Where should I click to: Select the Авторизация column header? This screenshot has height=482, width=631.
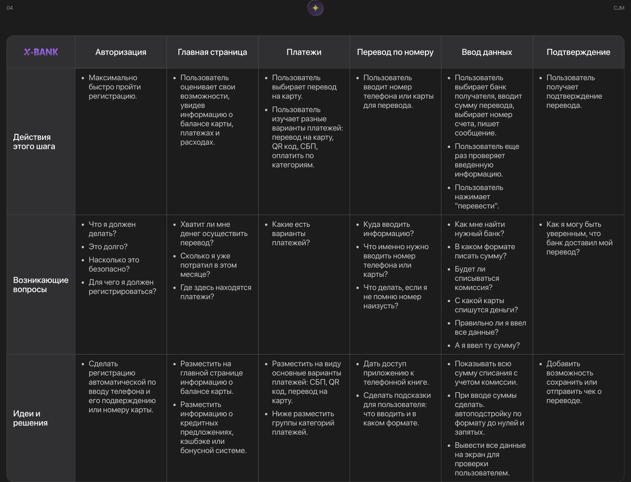[121, 52]
